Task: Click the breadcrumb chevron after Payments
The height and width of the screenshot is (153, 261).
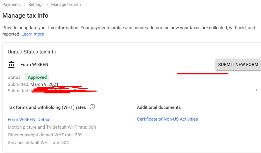Action: [x=25, y=5]
